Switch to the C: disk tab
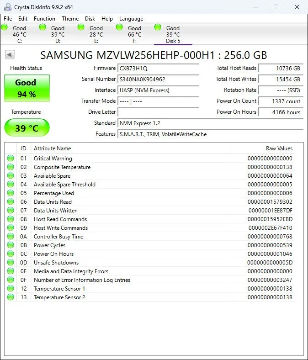 pyautogui.click(x=19, y=34)
